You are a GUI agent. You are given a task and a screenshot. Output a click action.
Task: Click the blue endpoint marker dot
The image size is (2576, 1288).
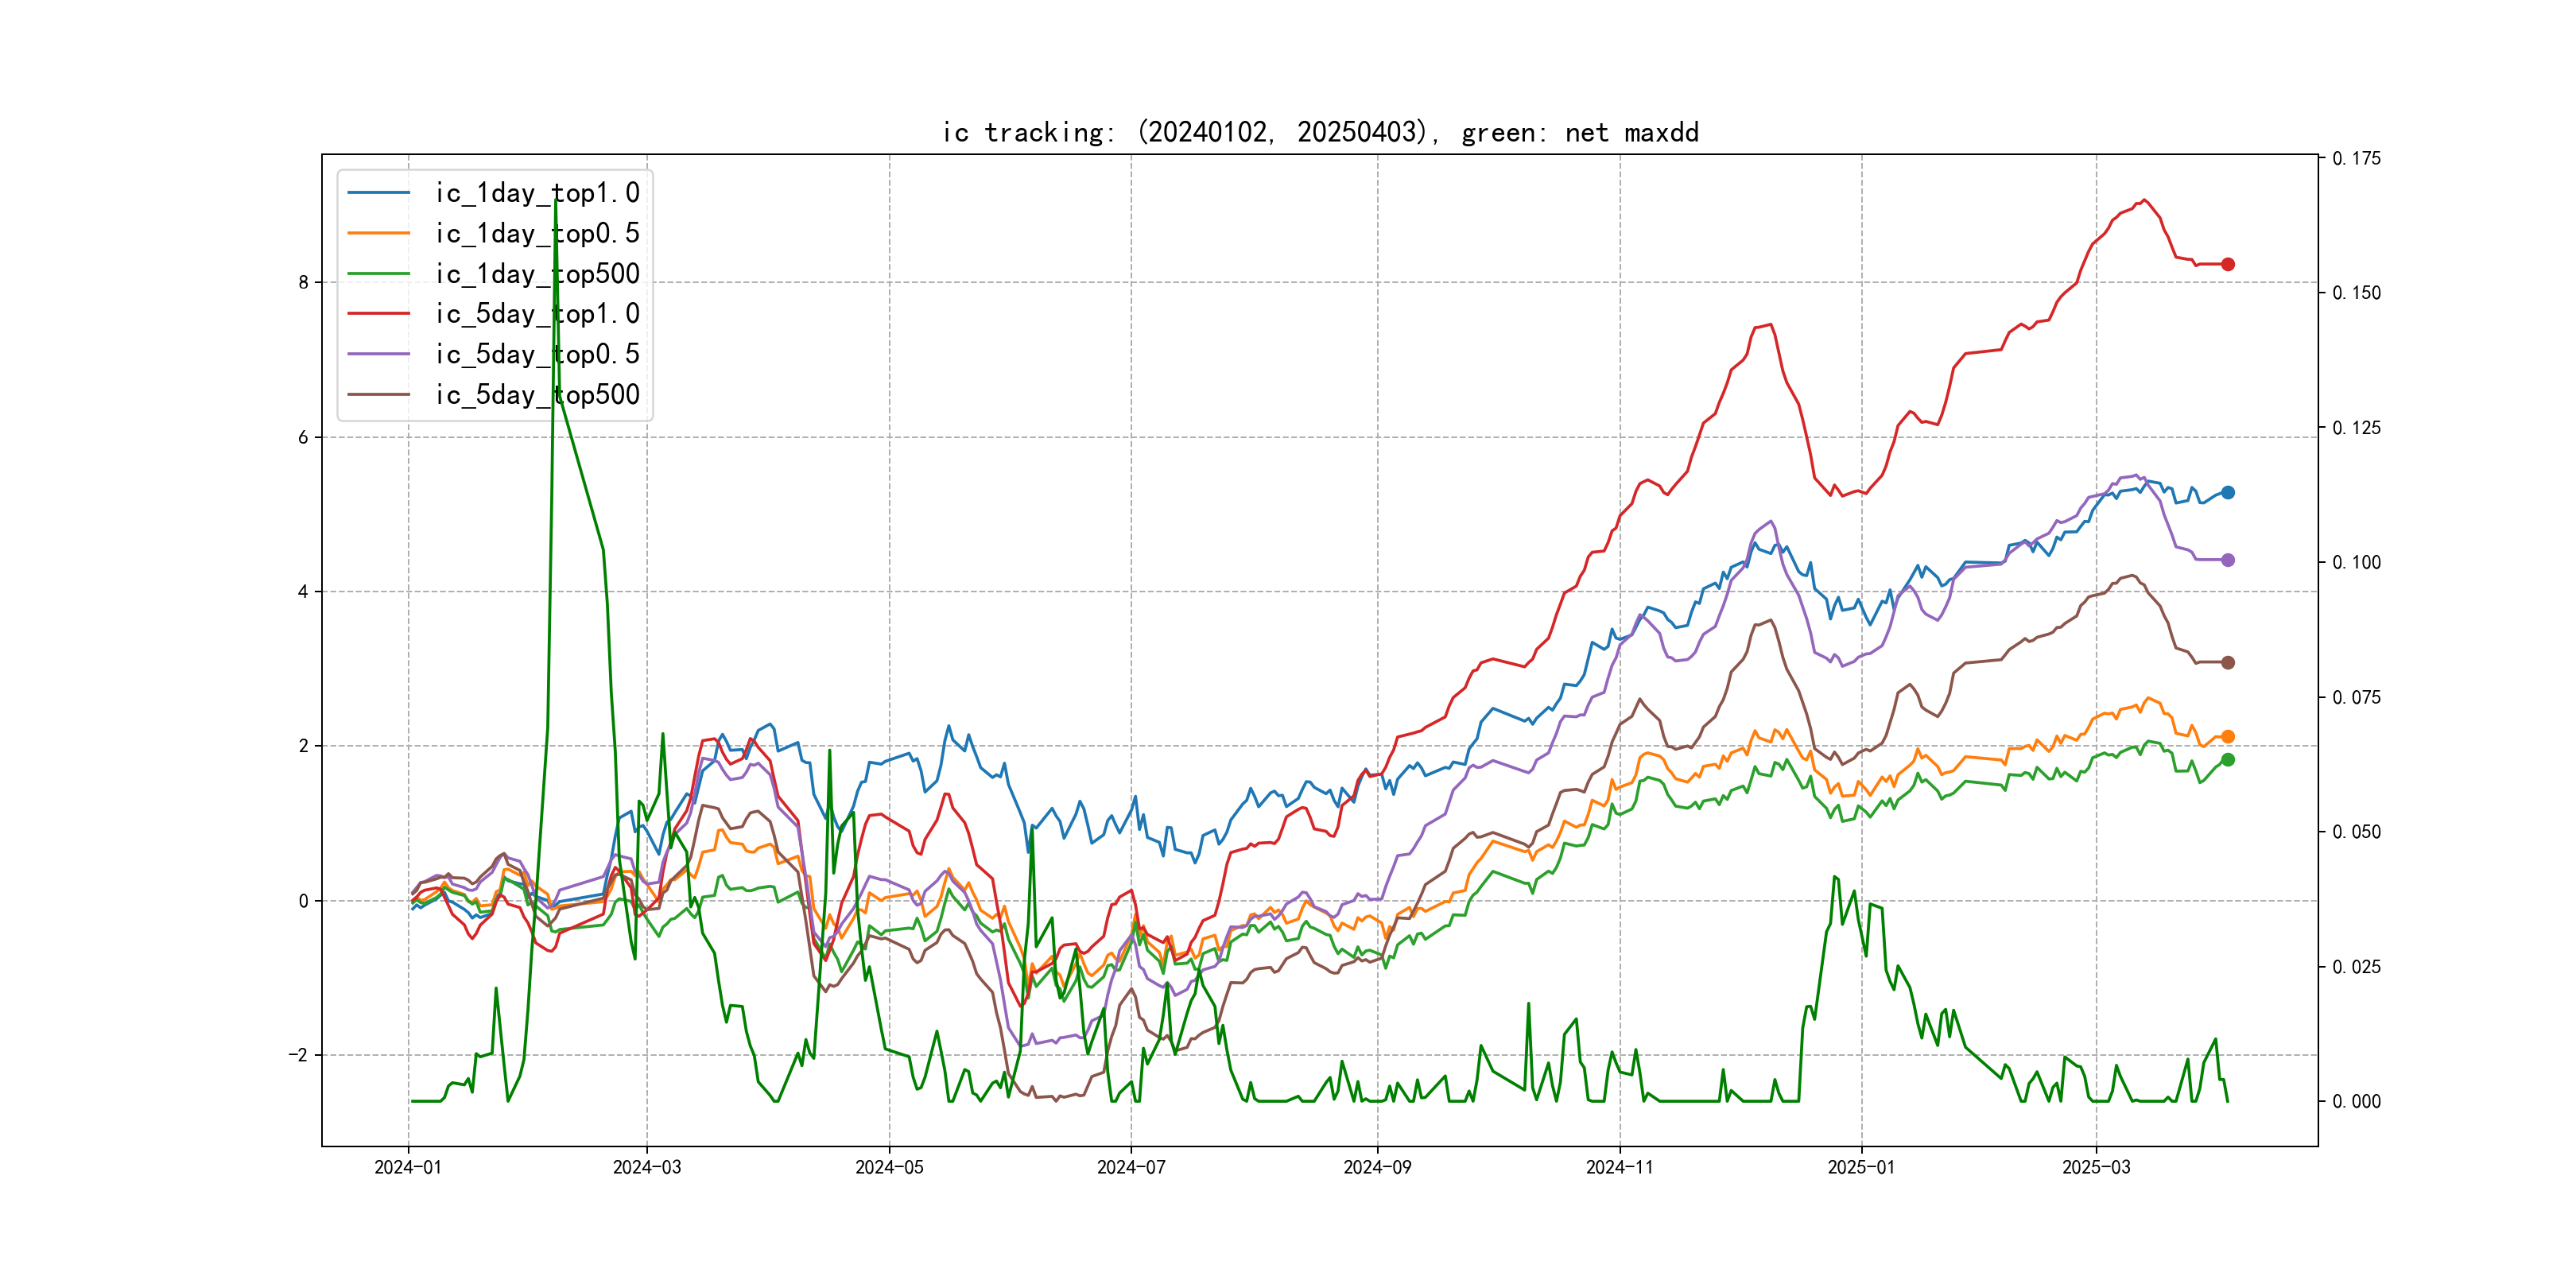[x=2227, y=492]
